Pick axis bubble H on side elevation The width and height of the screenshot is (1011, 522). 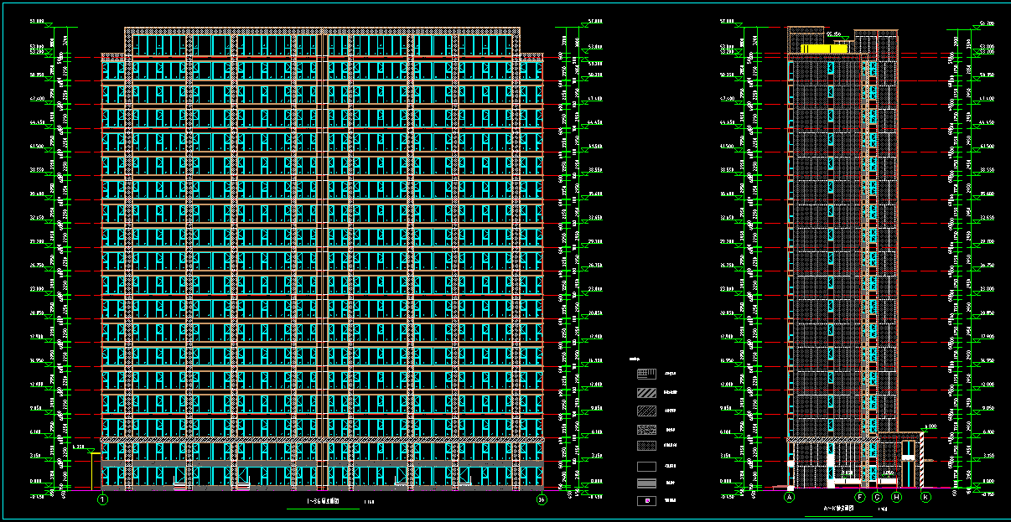pos(896,497)
